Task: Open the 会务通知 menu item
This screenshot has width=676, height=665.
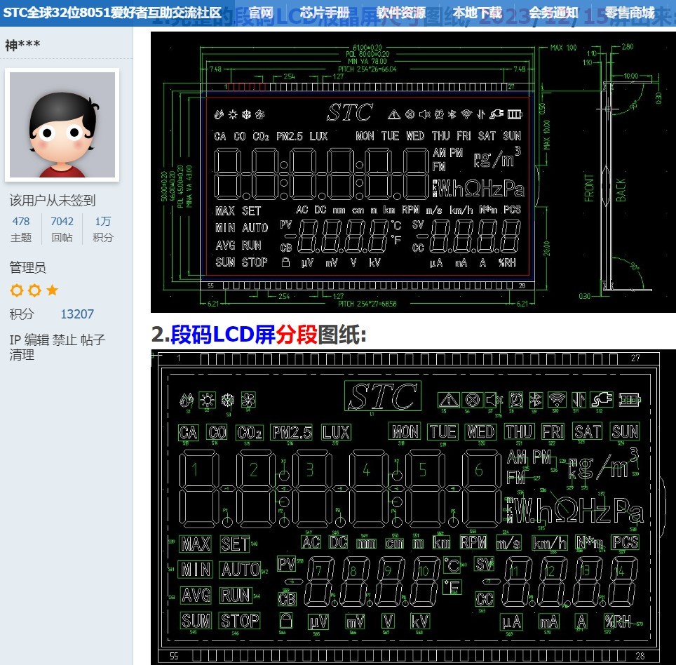Action: coord(553,13)
